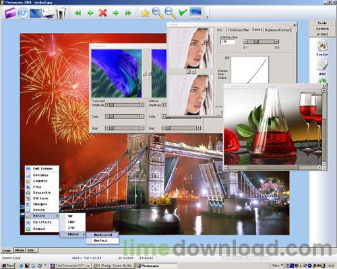Open the Album tab at bottom
337x269 pixels.
point(20,250)
